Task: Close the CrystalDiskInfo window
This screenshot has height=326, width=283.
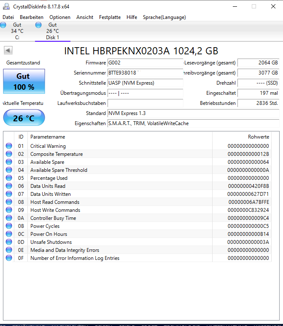Action: 273,6
